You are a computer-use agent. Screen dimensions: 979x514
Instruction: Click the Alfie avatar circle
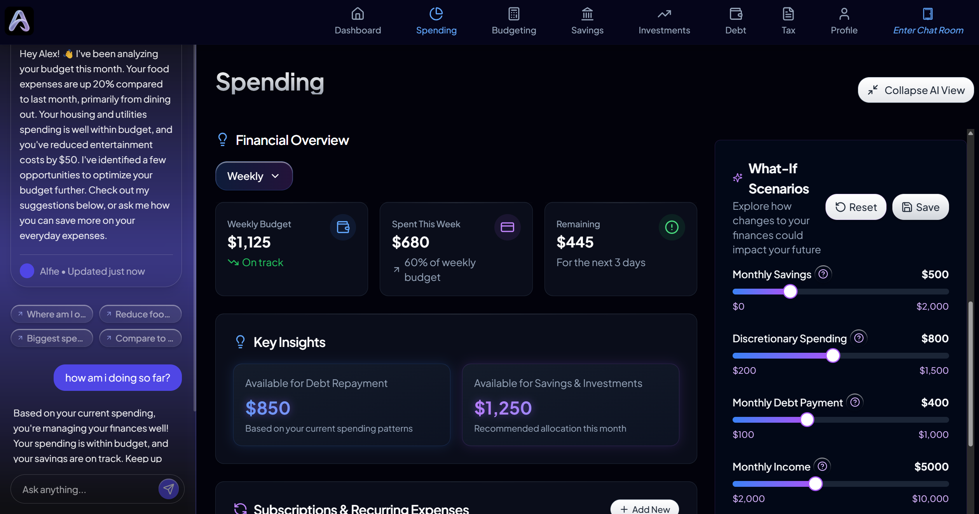[x=27, y=271]
